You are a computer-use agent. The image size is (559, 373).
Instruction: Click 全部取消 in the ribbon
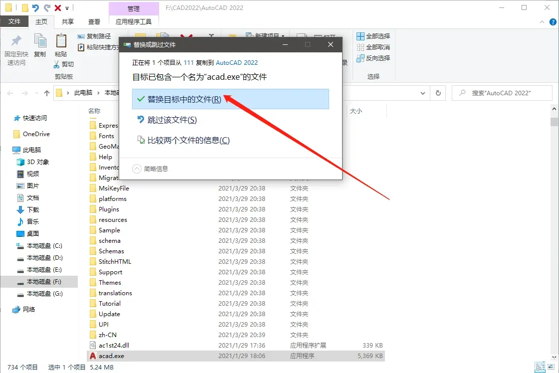coord(373,47)
